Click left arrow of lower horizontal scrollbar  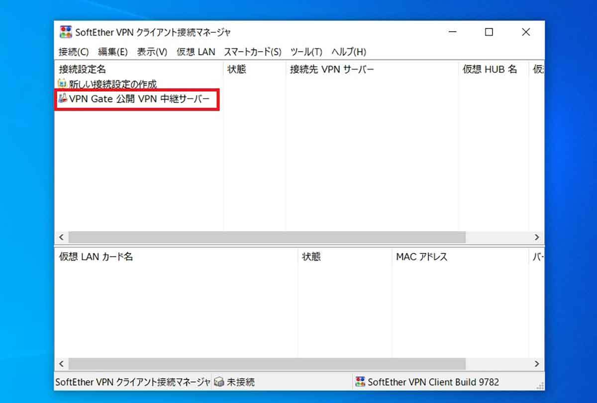(62, 363)
